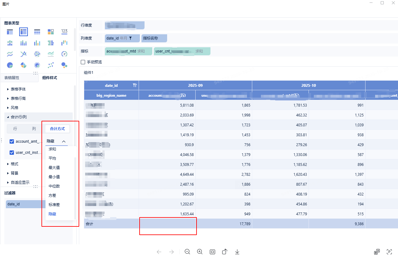398x257 pixels.
Task: Pick the gauge dashboard chart icon
Action: (64, 54)
